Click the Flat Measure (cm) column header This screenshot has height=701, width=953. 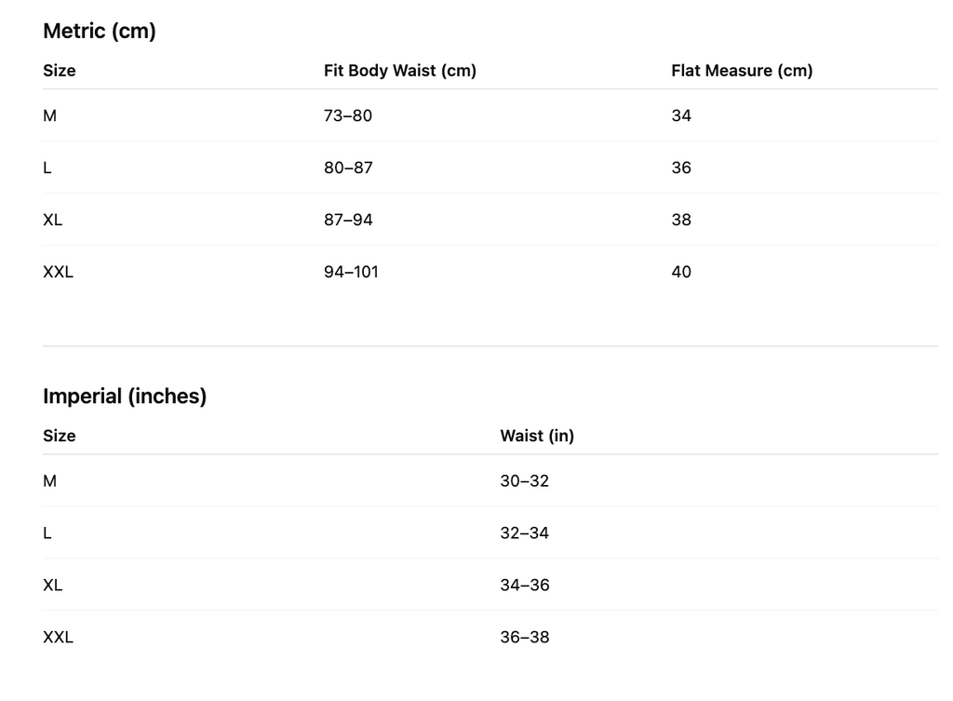tap(741, 71)
